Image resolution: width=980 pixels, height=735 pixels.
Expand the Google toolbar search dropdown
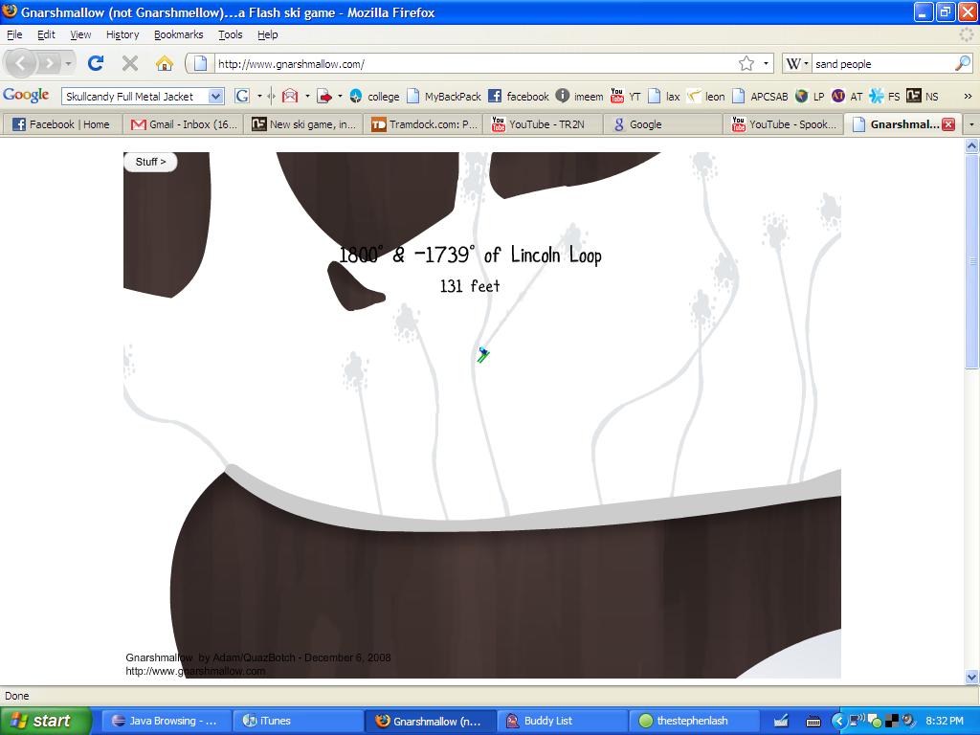pos(215,96)
